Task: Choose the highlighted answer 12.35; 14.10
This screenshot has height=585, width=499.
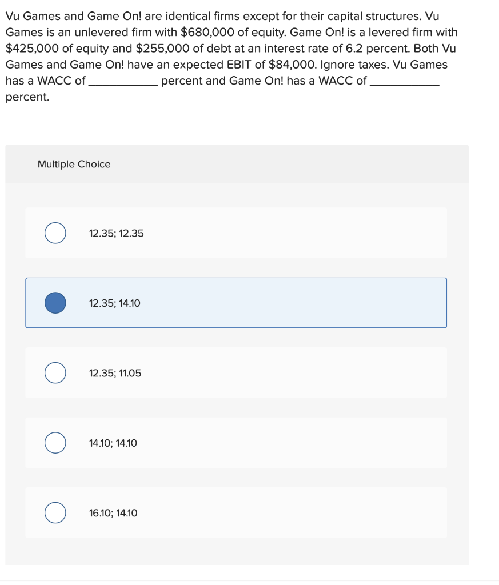Action: (x=236, y=303)
